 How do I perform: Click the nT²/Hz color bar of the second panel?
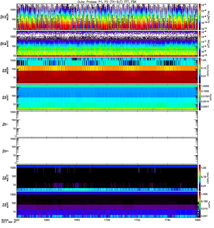(200, 43)
